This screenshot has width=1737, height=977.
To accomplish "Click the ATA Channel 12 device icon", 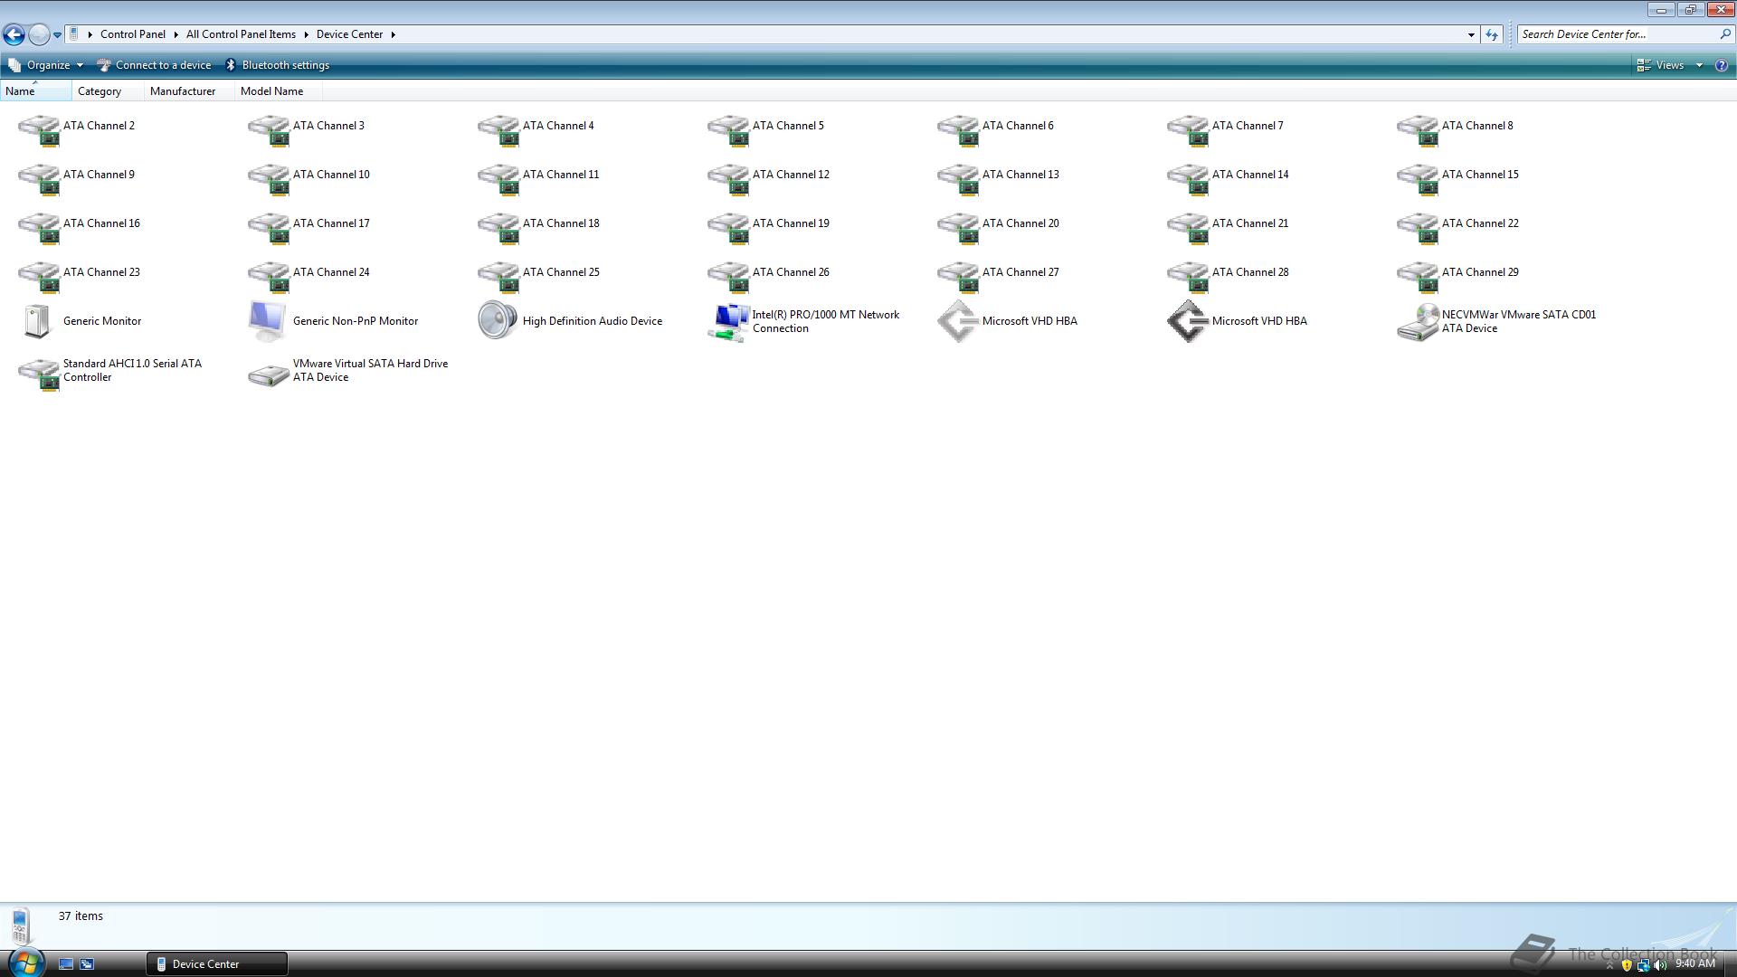I will coord(728,178).
